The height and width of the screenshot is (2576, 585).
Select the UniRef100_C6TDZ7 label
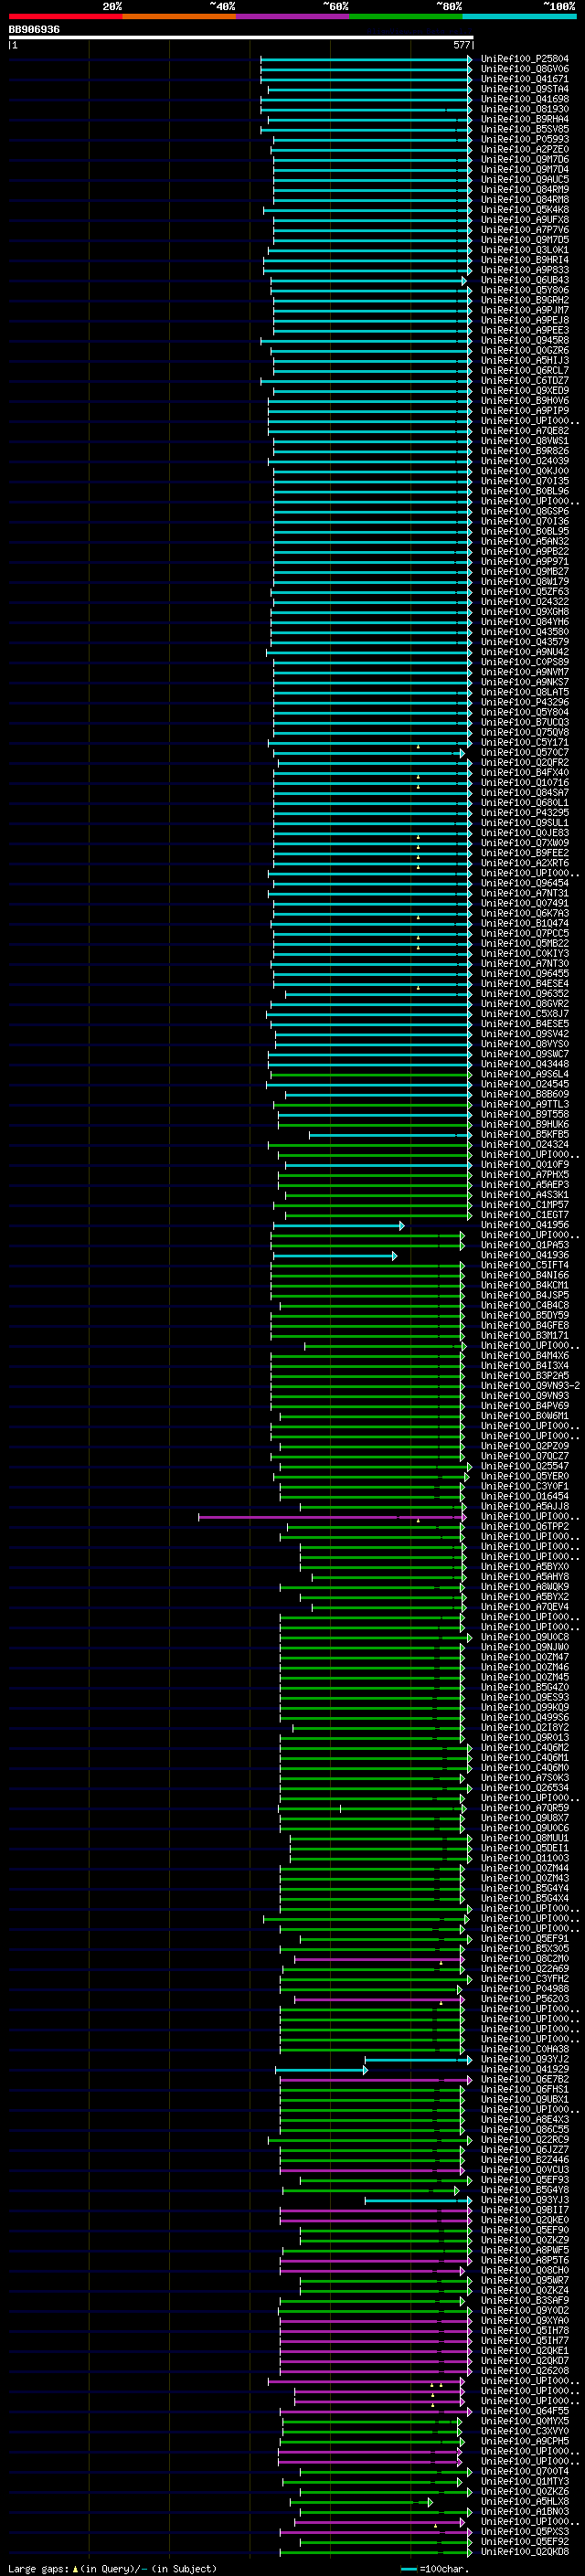tap(525, 381)
